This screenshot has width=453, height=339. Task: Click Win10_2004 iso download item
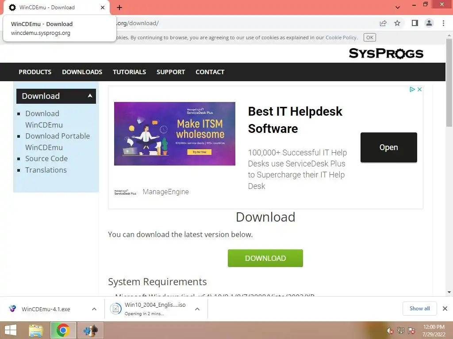point(149,309)
